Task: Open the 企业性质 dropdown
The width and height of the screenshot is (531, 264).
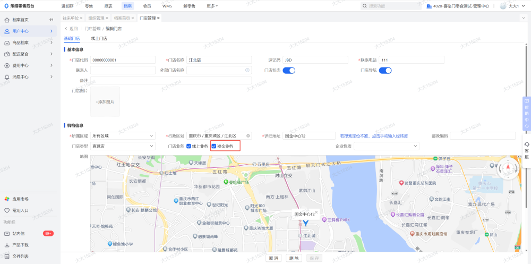Action: click(387, 146)
